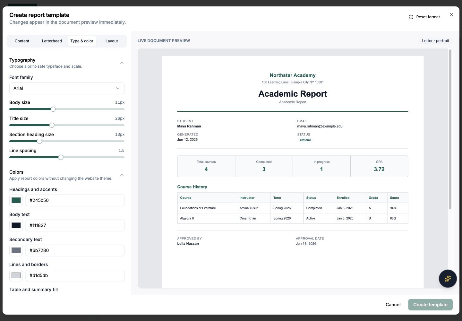The image size is (462, 321).
Task: Click the Omar Khan instructor cell
Action: (x=254, y=218)
